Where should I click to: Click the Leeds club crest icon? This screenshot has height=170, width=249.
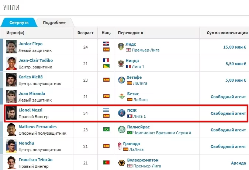point(121,47)
